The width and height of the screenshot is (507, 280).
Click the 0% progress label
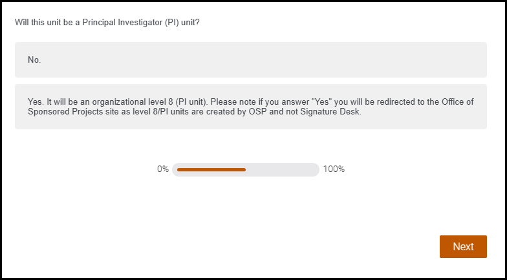click(162, 169)
